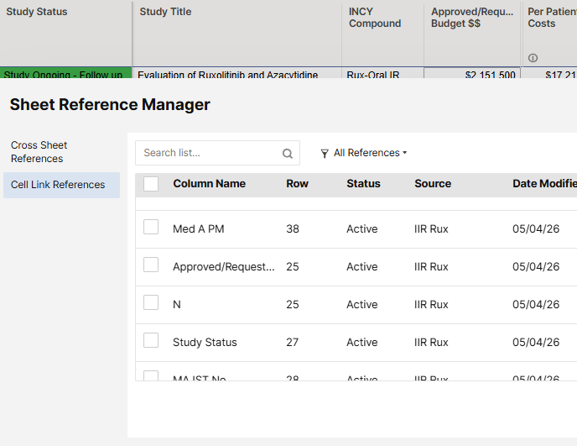This screenshot has width=577, height=446.
Task: Click the Study Title sheet column header
Action: pyautogui.click(x=237, y=34)
